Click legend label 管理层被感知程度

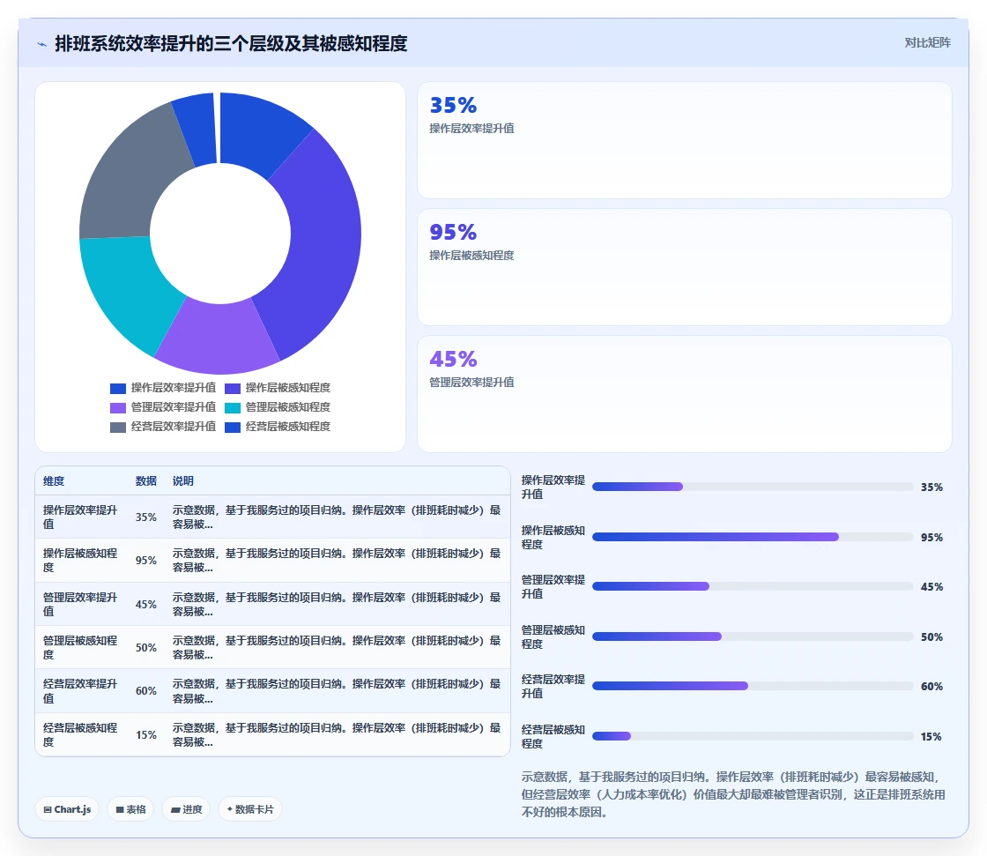[x=287, y=407]
